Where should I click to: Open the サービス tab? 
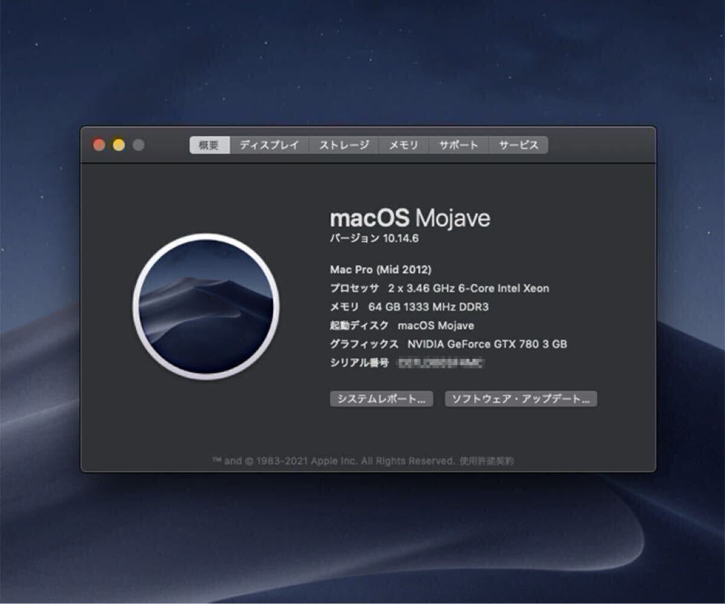pos(518,145)
